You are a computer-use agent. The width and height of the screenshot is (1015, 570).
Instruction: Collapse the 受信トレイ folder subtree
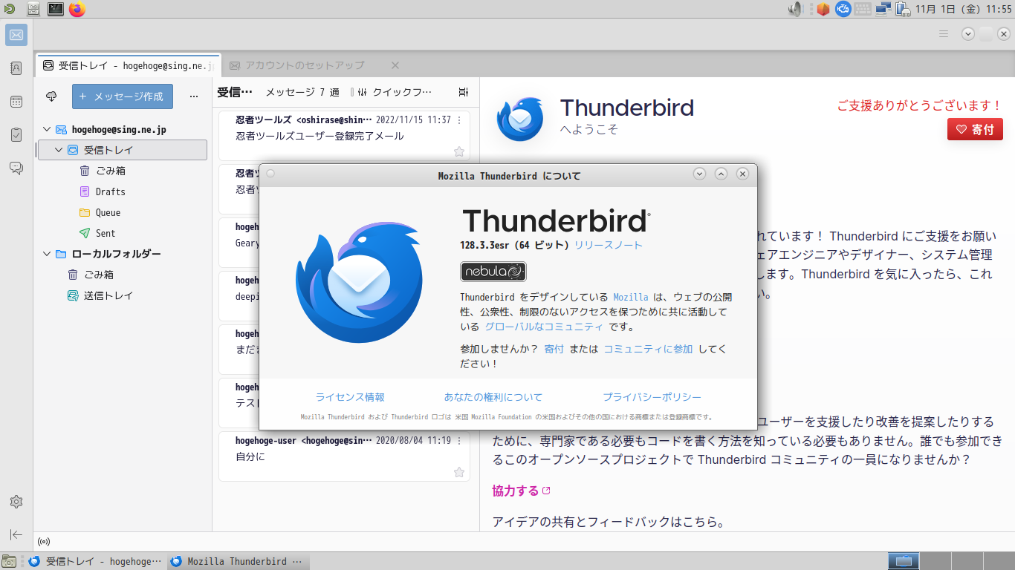coord(59,150)
